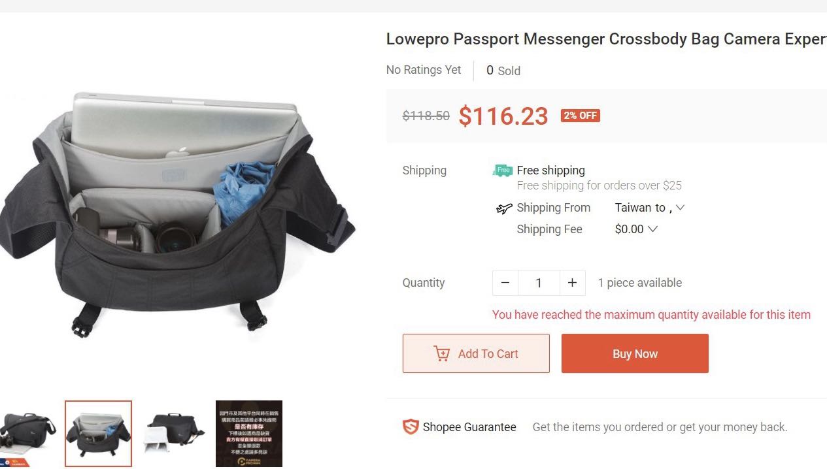This screenshot has width=827, height=469.
Task: Click the cart icon inside Add To Cart
Action: tap(443, 353)
